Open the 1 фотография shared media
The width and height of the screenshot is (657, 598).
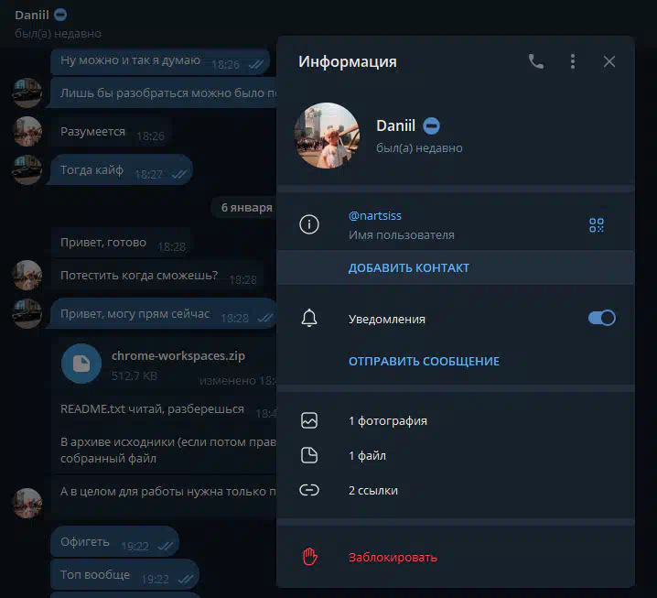456,420
